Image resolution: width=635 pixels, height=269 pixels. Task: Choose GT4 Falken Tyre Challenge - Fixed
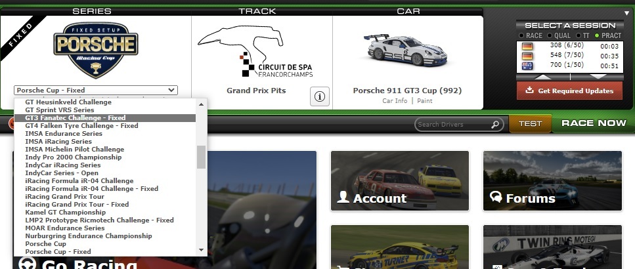click(x=105, y=126)
